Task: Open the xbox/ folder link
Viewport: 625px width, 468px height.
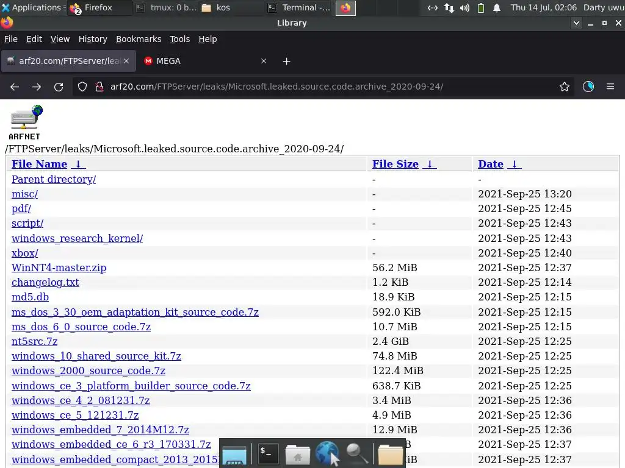Action: tap(24, 253)
